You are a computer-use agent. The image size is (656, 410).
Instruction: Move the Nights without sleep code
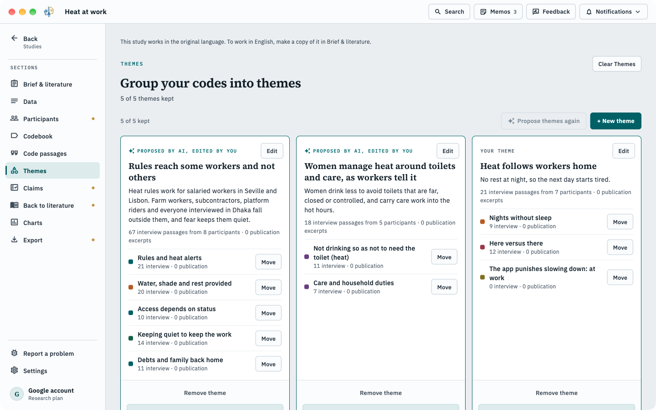620,222
